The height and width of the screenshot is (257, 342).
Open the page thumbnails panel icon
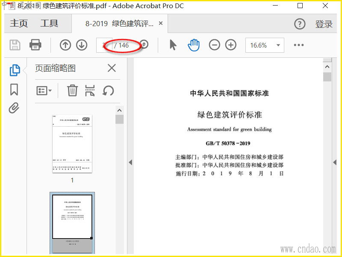15,70
